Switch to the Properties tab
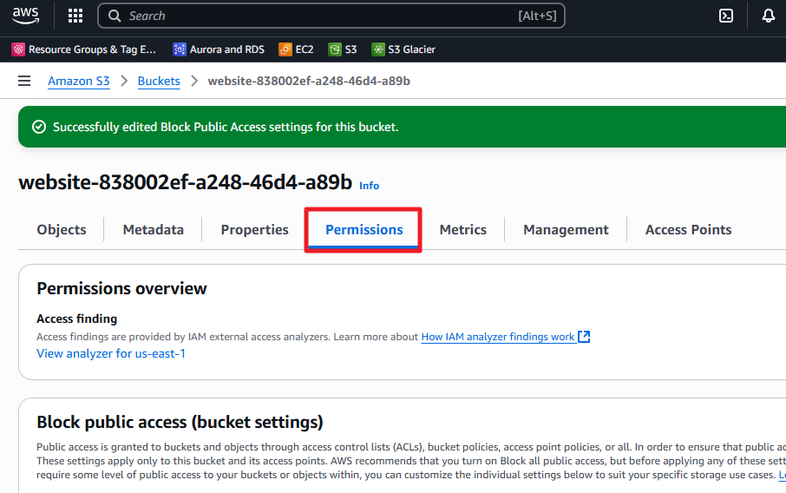 (255, 229)
